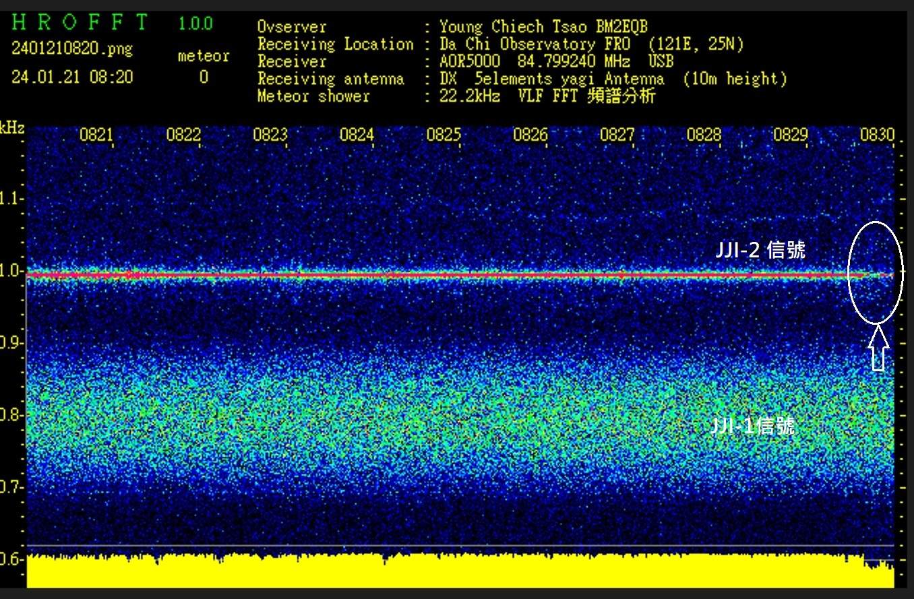Click the yellow signal level bar graph

click(438, 571)
